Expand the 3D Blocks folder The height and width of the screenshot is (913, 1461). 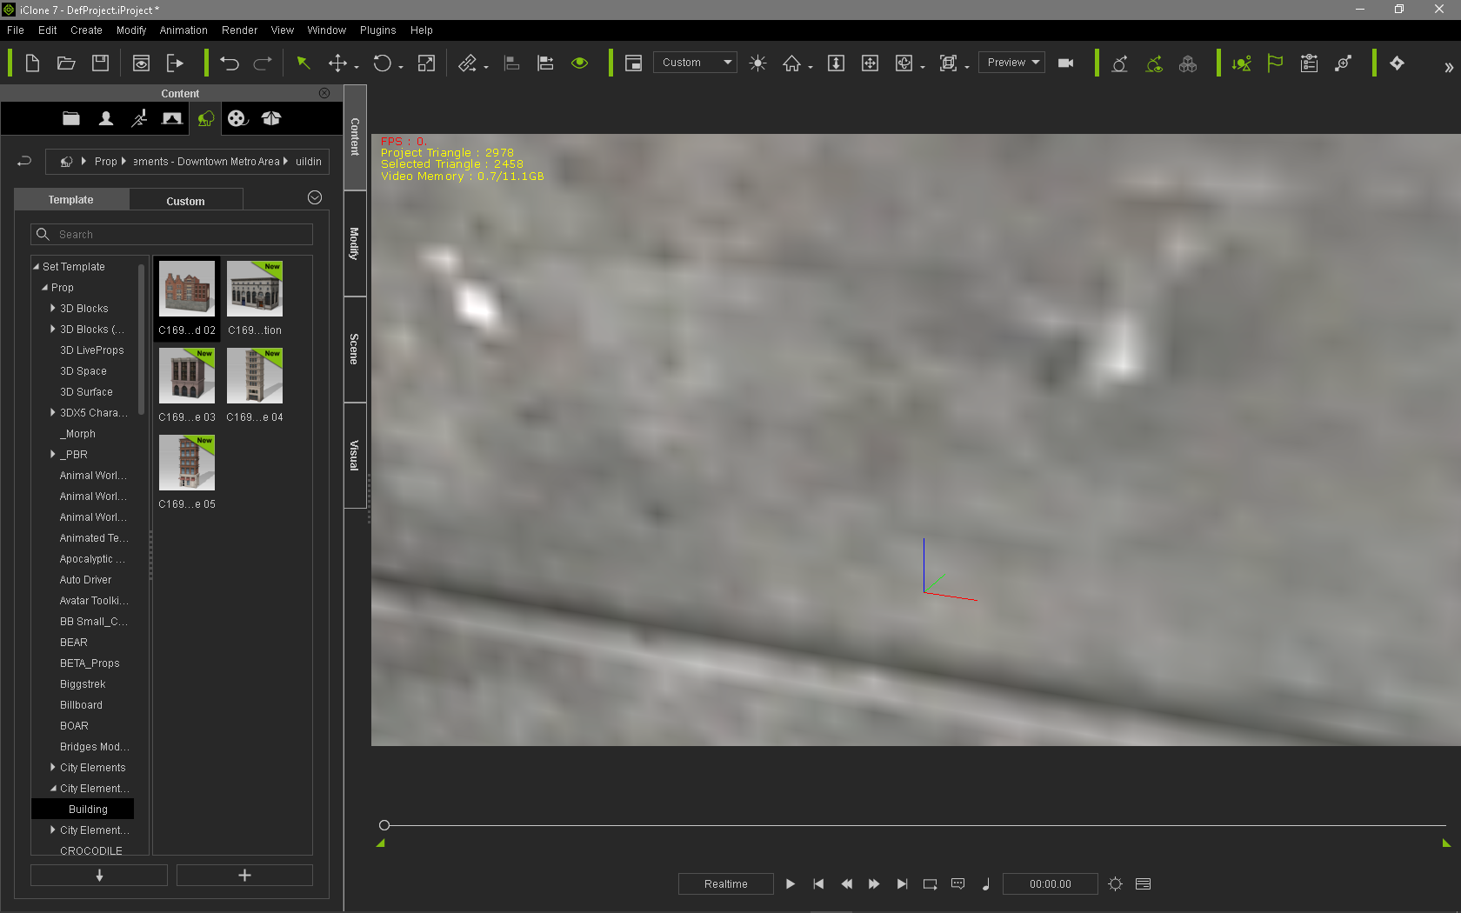click(53, 309)
